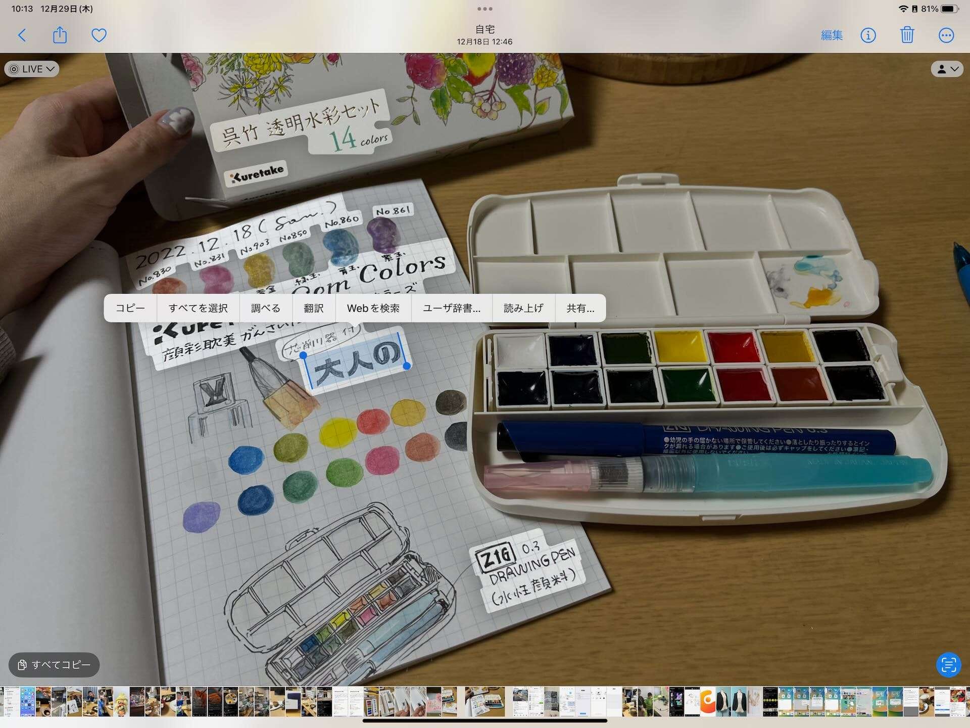Select the orange C logo thumbnail
The width and height of the screenshot is (970, 728).
coord(707,701)
